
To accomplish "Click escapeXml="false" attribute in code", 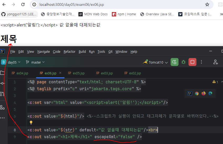I will coord(115,137).
